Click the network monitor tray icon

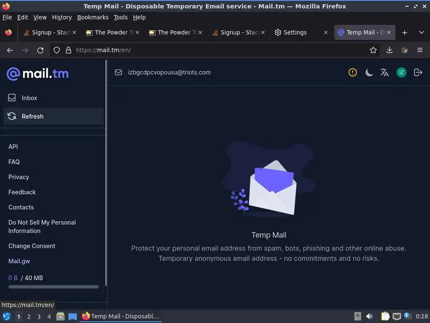click(x=396, y=316)
